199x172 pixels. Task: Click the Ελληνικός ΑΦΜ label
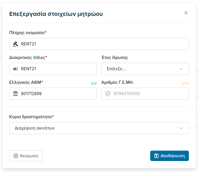[x=26, y=82]
